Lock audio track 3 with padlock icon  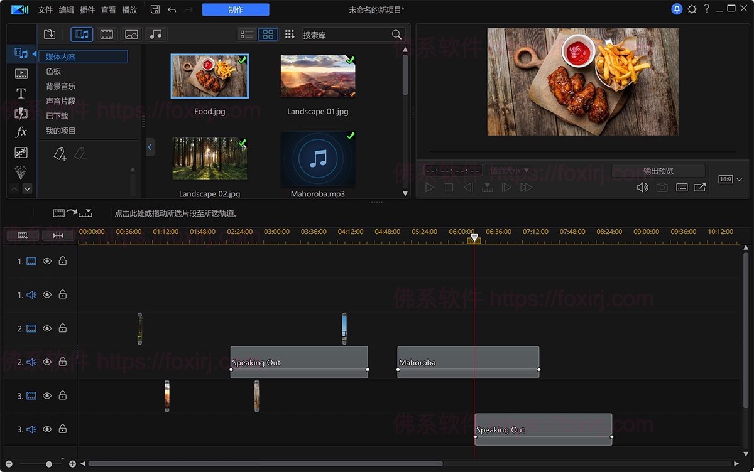tap(63, 429)
